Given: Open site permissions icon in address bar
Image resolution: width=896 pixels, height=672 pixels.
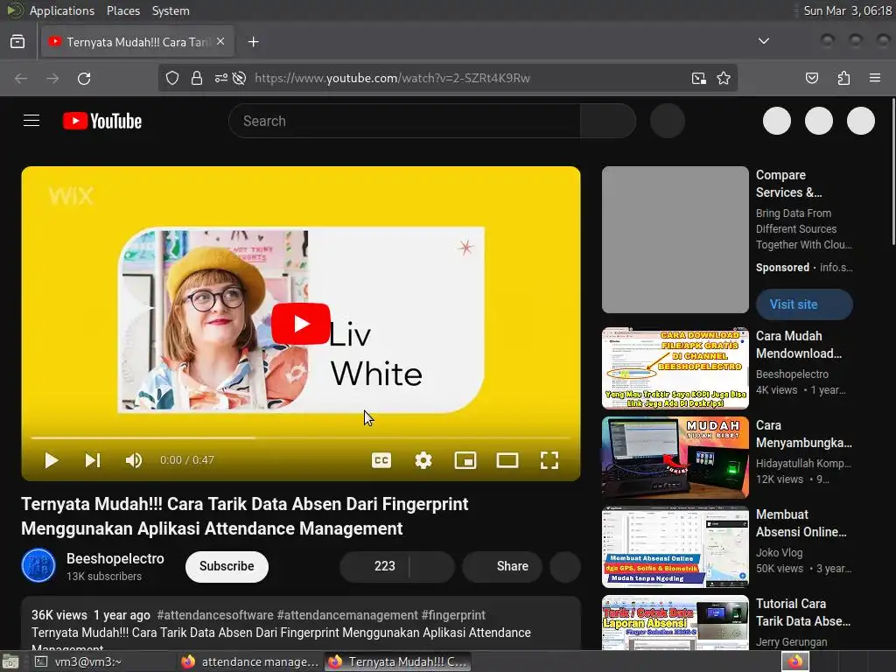Looking at the screenshot, I should [x=220, y=78].
